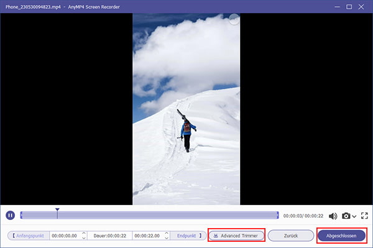Image resolution: width=373 pixels, height=248 pixels.
Task: Select the playhead marker on timeline
Action: pos(57,210)
